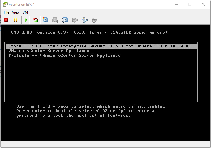The height and width of the screenshot is (148, 211).
Task: Power on the VM with green play icon
Action: point(26,20)
